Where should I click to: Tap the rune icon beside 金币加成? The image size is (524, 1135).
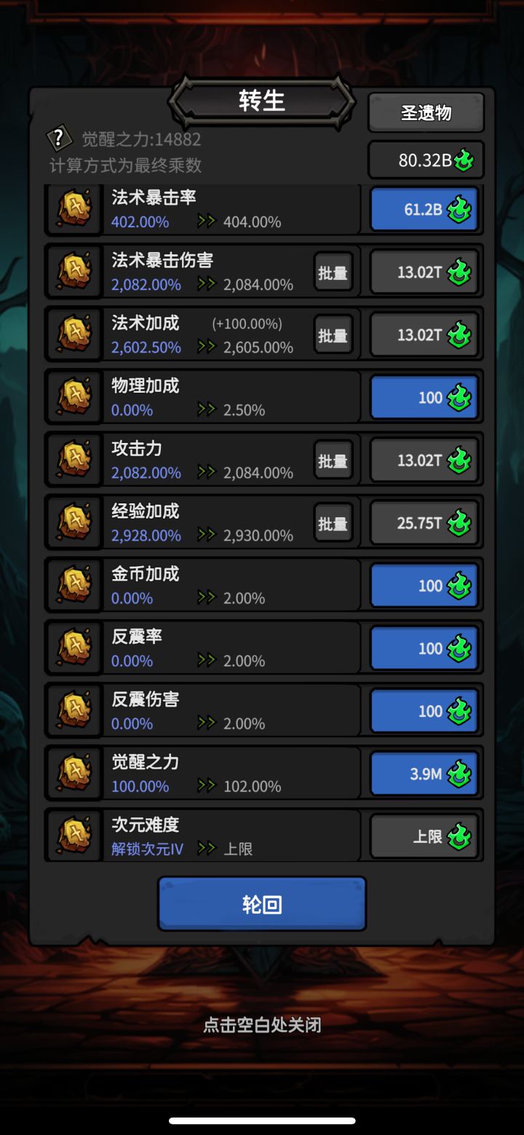pyautogui.click(x=74, y=586)
